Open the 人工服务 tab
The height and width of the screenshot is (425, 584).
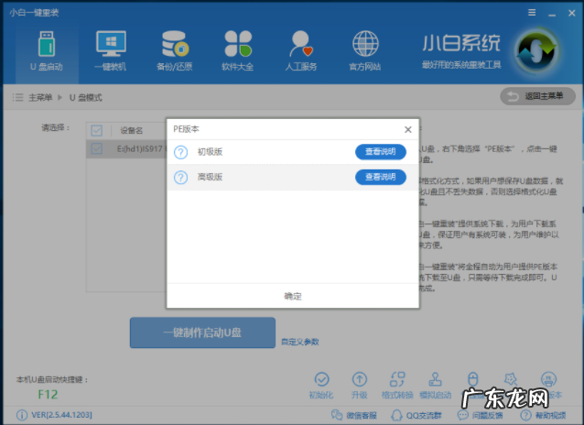click(301, 51)
